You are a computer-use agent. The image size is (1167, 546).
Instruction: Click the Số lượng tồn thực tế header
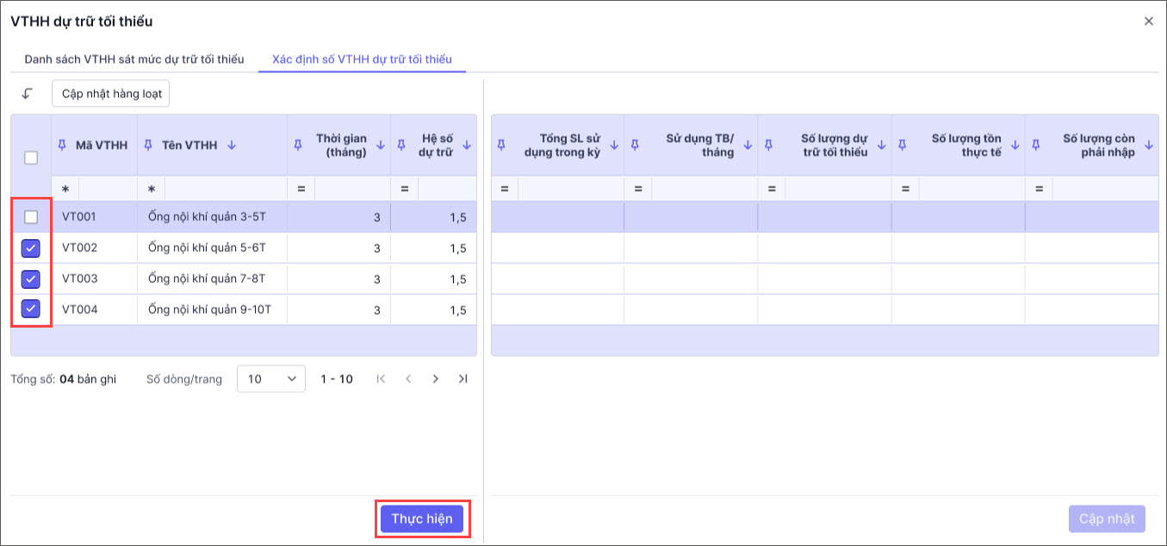(959, 145)
